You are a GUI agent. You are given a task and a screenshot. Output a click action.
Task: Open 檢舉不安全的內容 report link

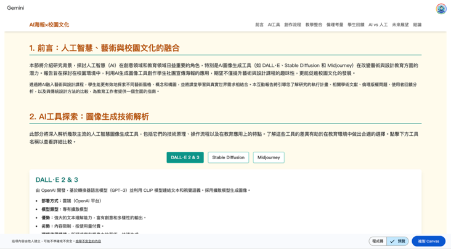[x=88, y=241]
